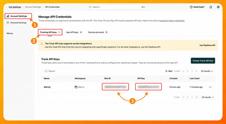Click Use Pipelines API link
Image resolution: width=226 pixels, height=124 pixels.
pos(207,45)
